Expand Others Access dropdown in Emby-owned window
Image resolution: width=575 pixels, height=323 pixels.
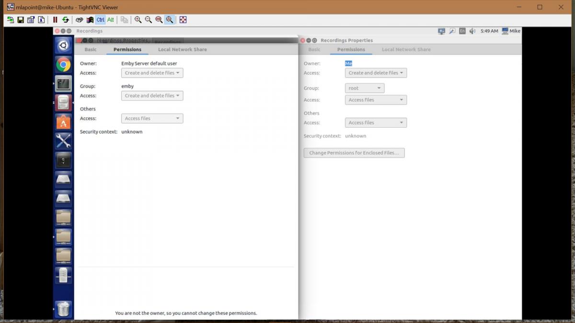click(x=152, y=118)
